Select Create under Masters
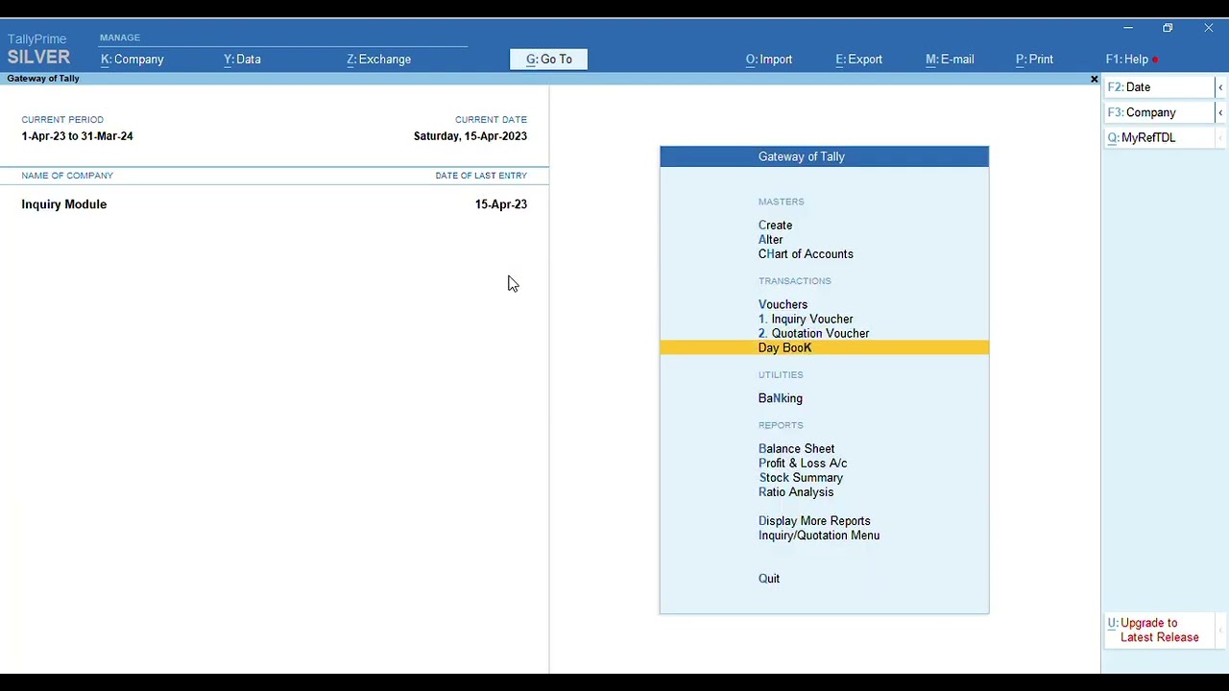1229x691 pixels. tap(775, 226)
